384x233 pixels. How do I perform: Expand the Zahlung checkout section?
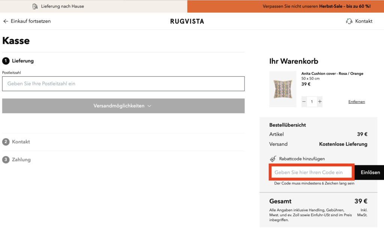[21, 159]
